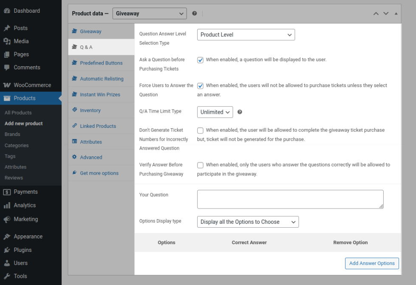This screenshot has width=416, height=285.
Task: Click the Advanced tab gear icon
Action: (x=75, y=157)
